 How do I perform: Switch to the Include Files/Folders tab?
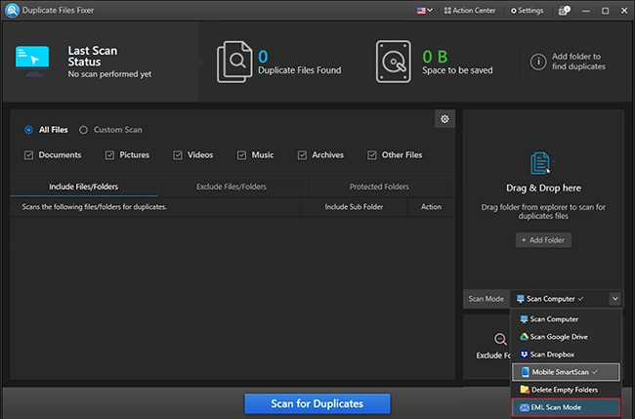click(x=83, y=187)
